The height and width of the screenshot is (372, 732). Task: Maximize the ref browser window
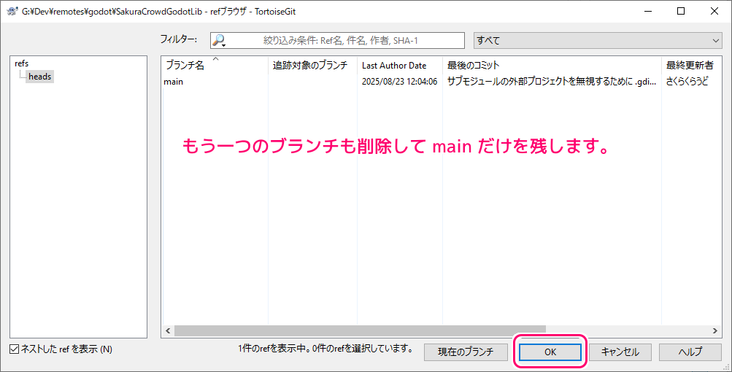pos(681,11)
